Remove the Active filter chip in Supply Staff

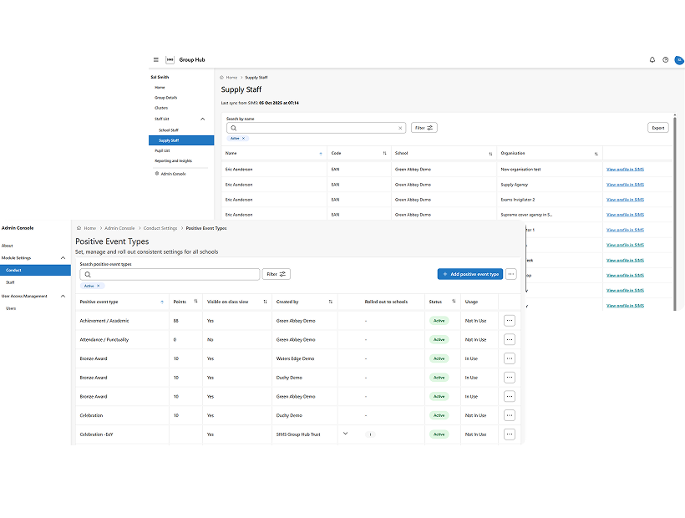[243, 139]
